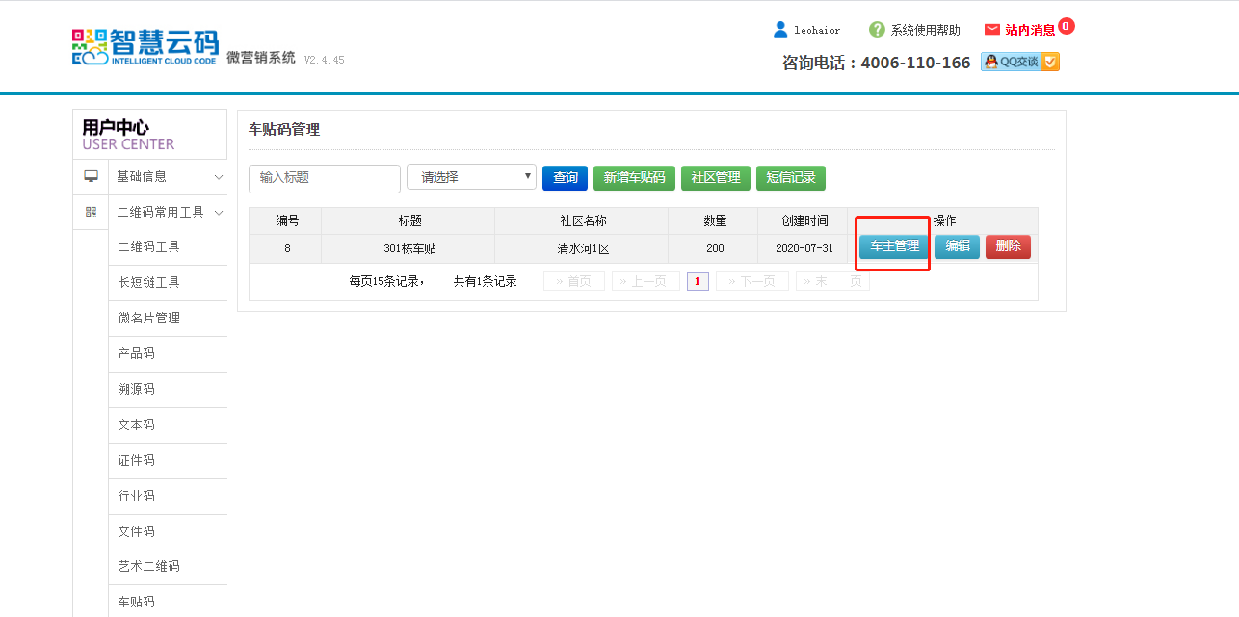Click the green help question mark icon
This screenshot has height=617, width=1239.
pos(877,30)
